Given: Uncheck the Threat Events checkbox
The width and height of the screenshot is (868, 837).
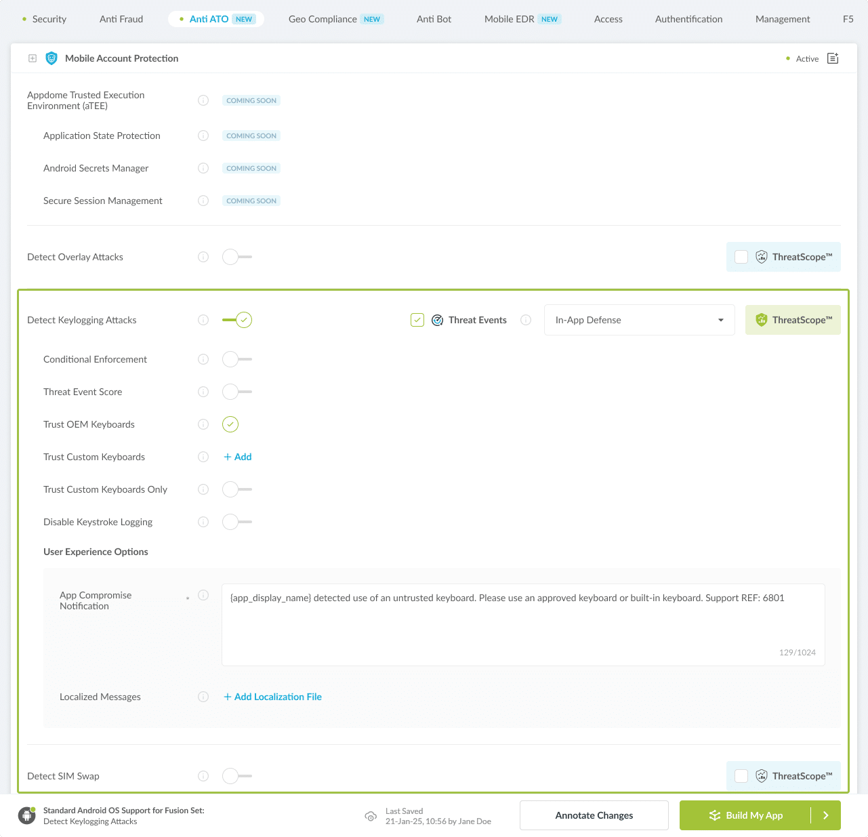Looking at the screenshot, I should 417,320.
